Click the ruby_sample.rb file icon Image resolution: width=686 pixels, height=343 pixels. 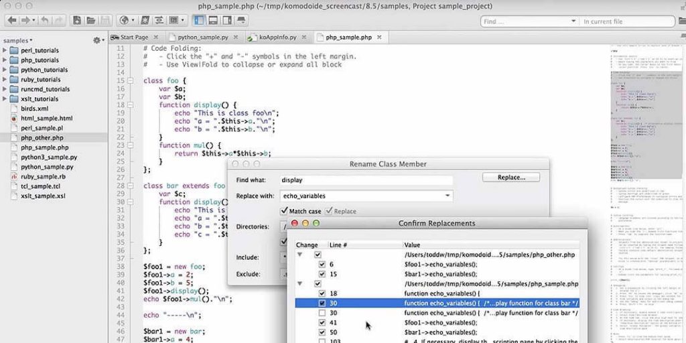point(13,177)
